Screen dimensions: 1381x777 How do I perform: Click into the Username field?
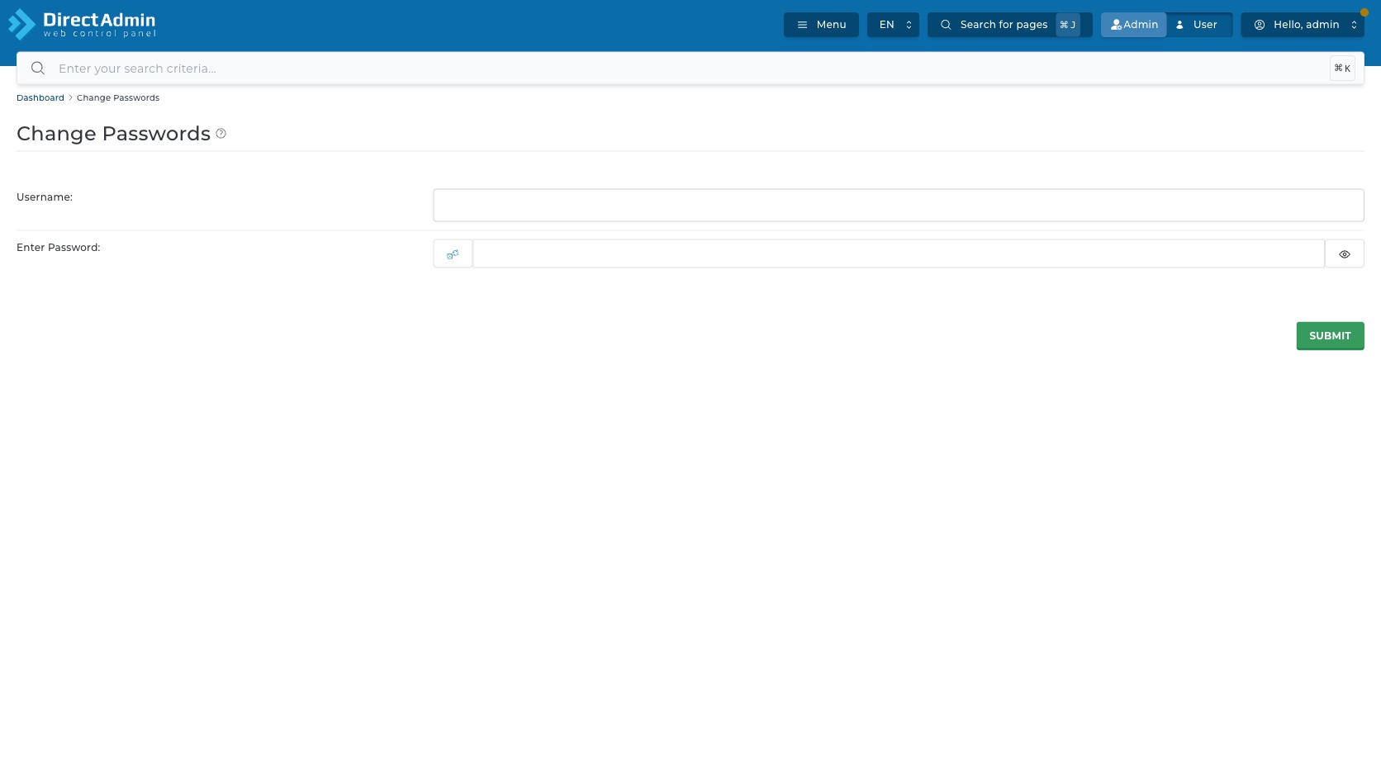click(x=899, y=205)
